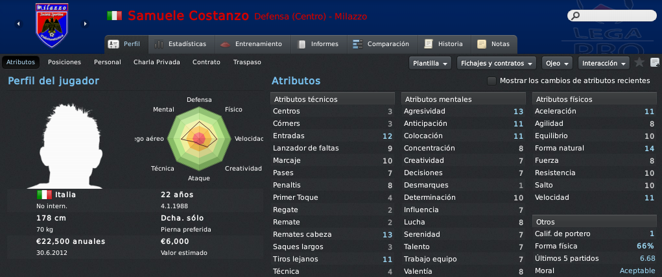Screen dimensions: 662x277
Task: Click the attribute polygon radar chart
Action: 199,139
